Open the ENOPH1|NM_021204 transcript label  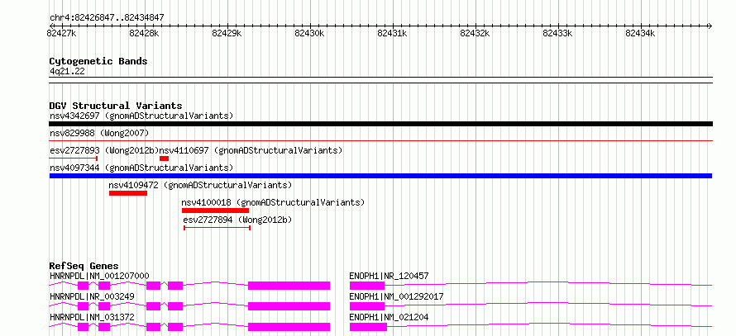[390, 318]
